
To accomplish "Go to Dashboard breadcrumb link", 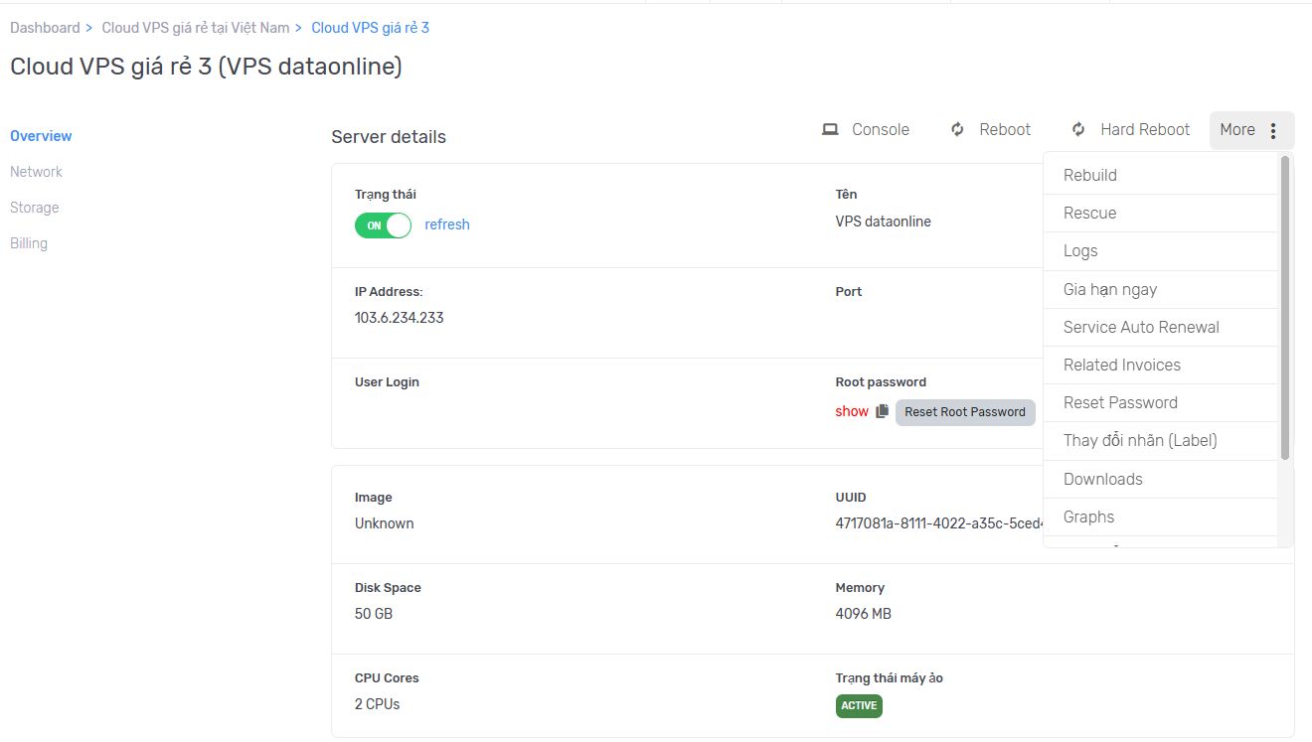I will click(x=45, y=28).
